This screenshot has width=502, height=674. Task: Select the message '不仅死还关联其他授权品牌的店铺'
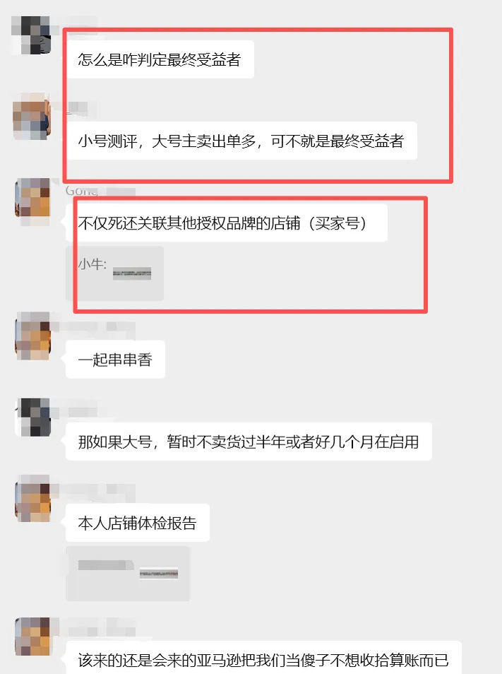click(227, 223)
